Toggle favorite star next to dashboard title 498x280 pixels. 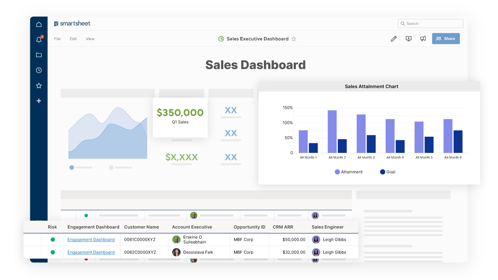click(294, 39)
